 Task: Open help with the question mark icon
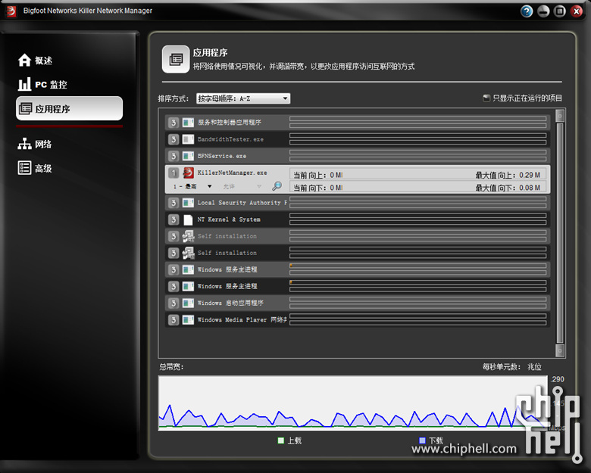click(527, 11)
